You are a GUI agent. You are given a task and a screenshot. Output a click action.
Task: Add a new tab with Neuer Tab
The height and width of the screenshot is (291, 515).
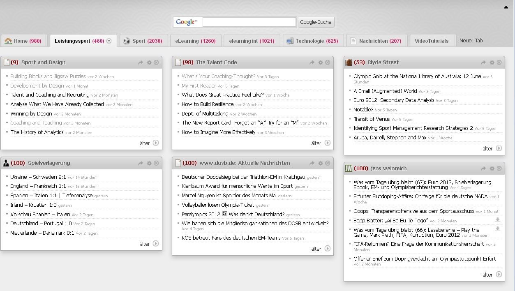(x=471, y=41)
